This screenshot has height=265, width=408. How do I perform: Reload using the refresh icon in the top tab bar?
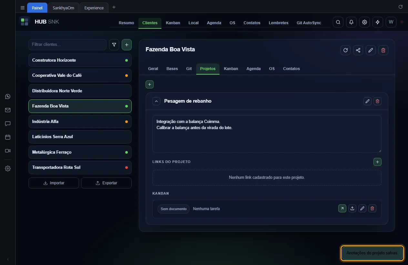click(x=401, y=7)
